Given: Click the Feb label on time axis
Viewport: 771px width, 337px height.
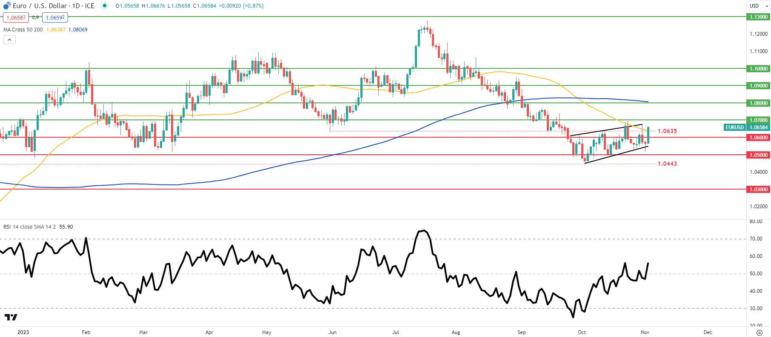Looking at the screenshot, I should (x=86, y=332).
